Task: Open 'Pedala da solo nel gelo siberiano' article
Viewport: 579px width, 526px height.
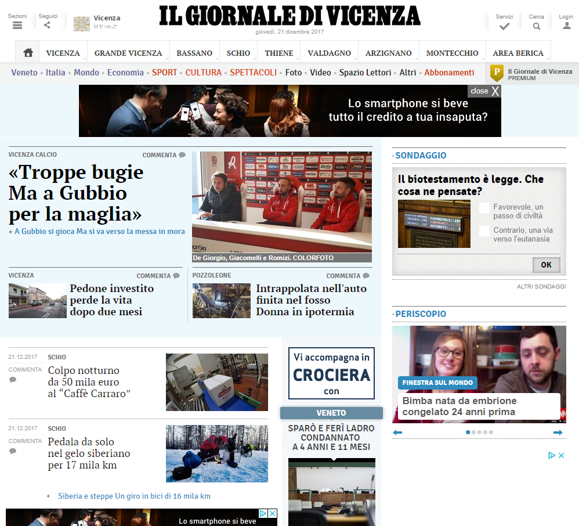Action: pyautogui.click(x=89, y=453)
